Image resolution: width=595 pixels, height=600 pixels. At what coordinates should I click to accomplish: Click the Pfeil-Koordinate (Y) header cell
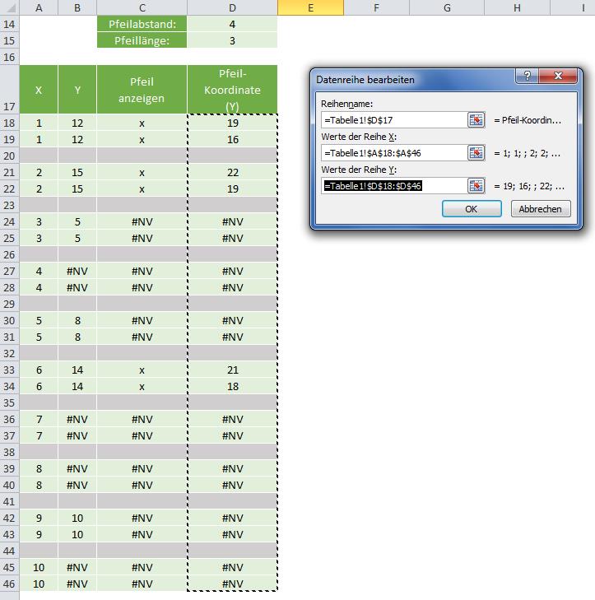point(232,90)
